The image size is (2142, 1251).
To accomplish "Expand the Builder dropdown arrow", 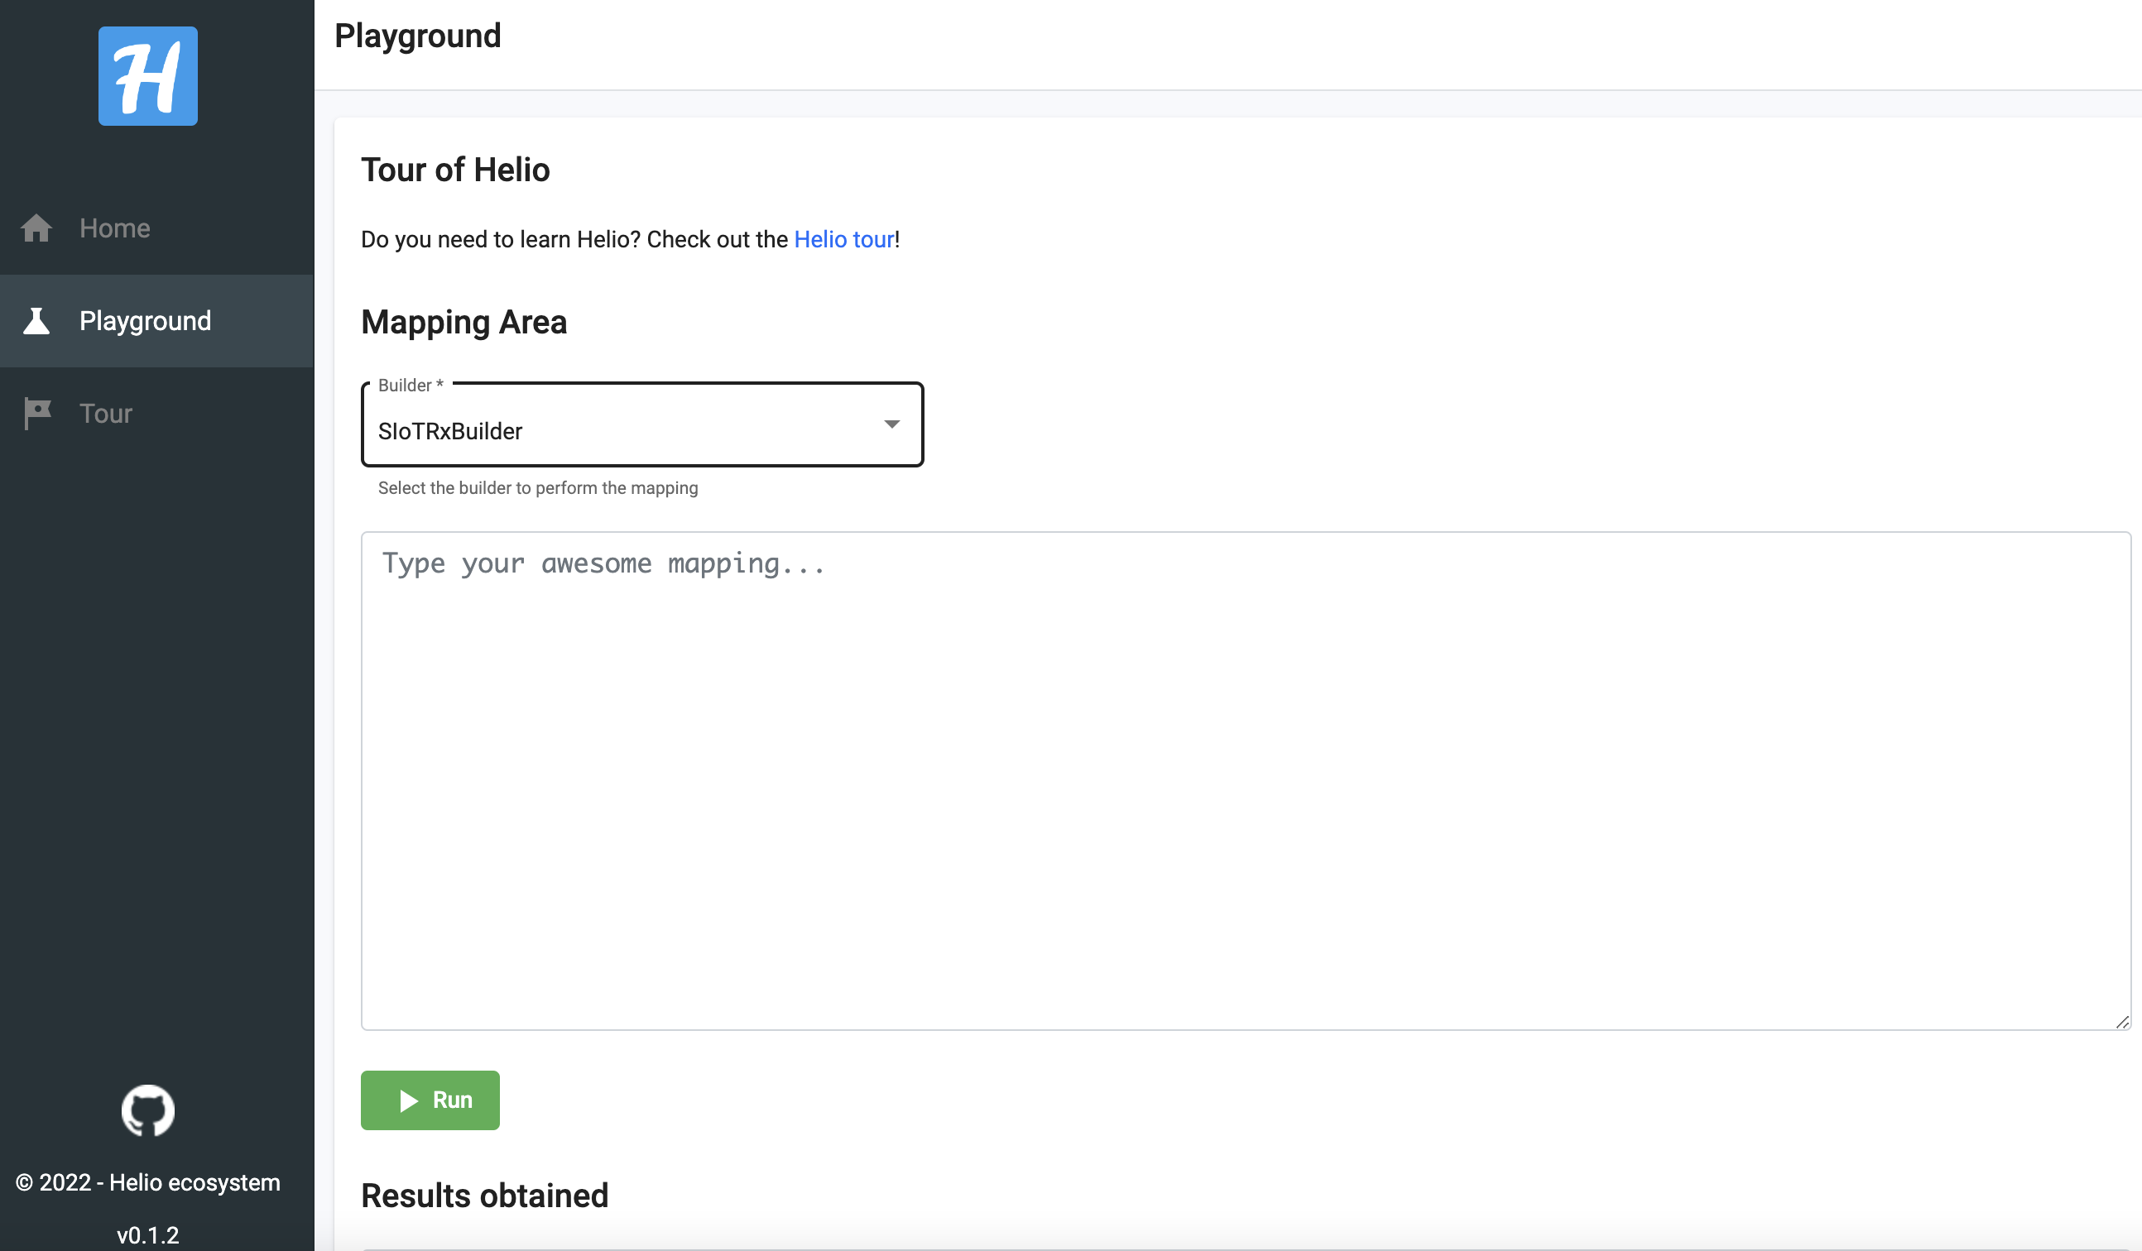I will pos(891,424).
